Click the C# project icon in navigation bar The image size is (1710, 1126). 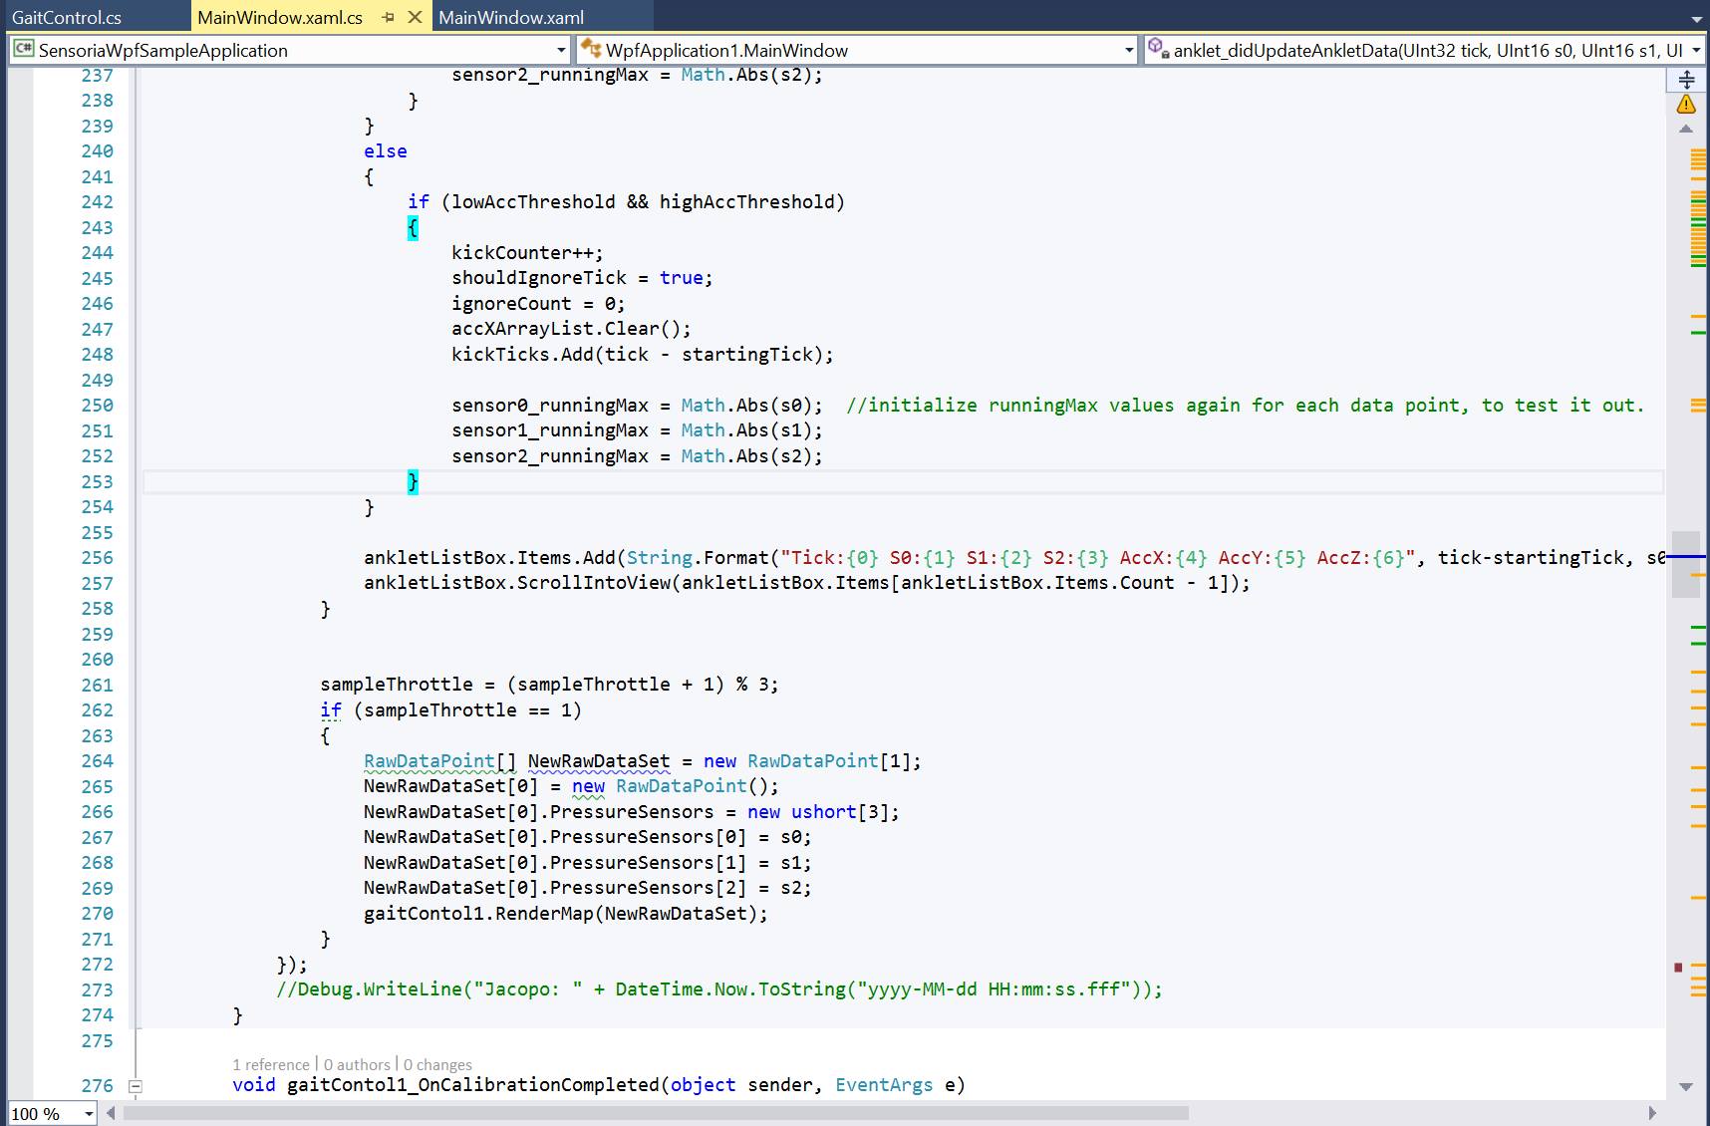pos(24,50)
